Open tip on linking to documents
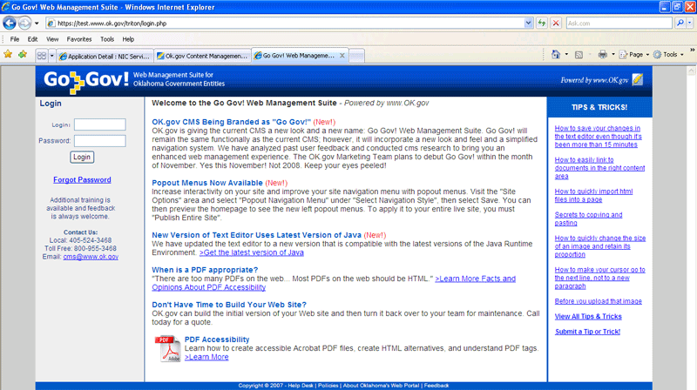Image resolution: width=697 pixels, height=390 pixels. point(599,168)
